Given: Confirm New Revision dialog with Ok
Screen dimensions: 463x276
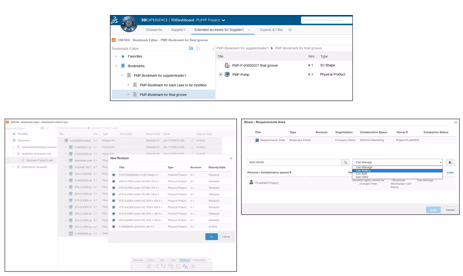Looking at the screenshot, I should [212, 237].
